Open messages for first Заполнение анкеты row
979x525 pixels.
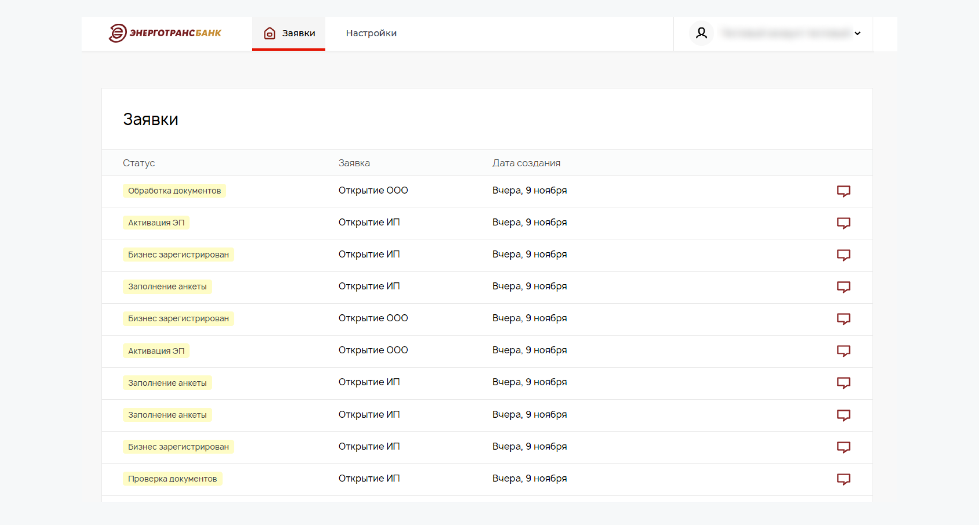[x=843, y=287]
